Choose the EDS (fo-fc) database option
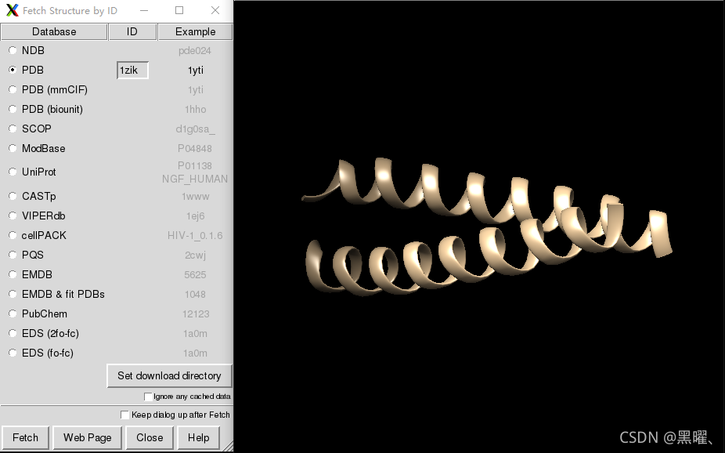Screen dimensions: 725x453 (x=13, y=353)
